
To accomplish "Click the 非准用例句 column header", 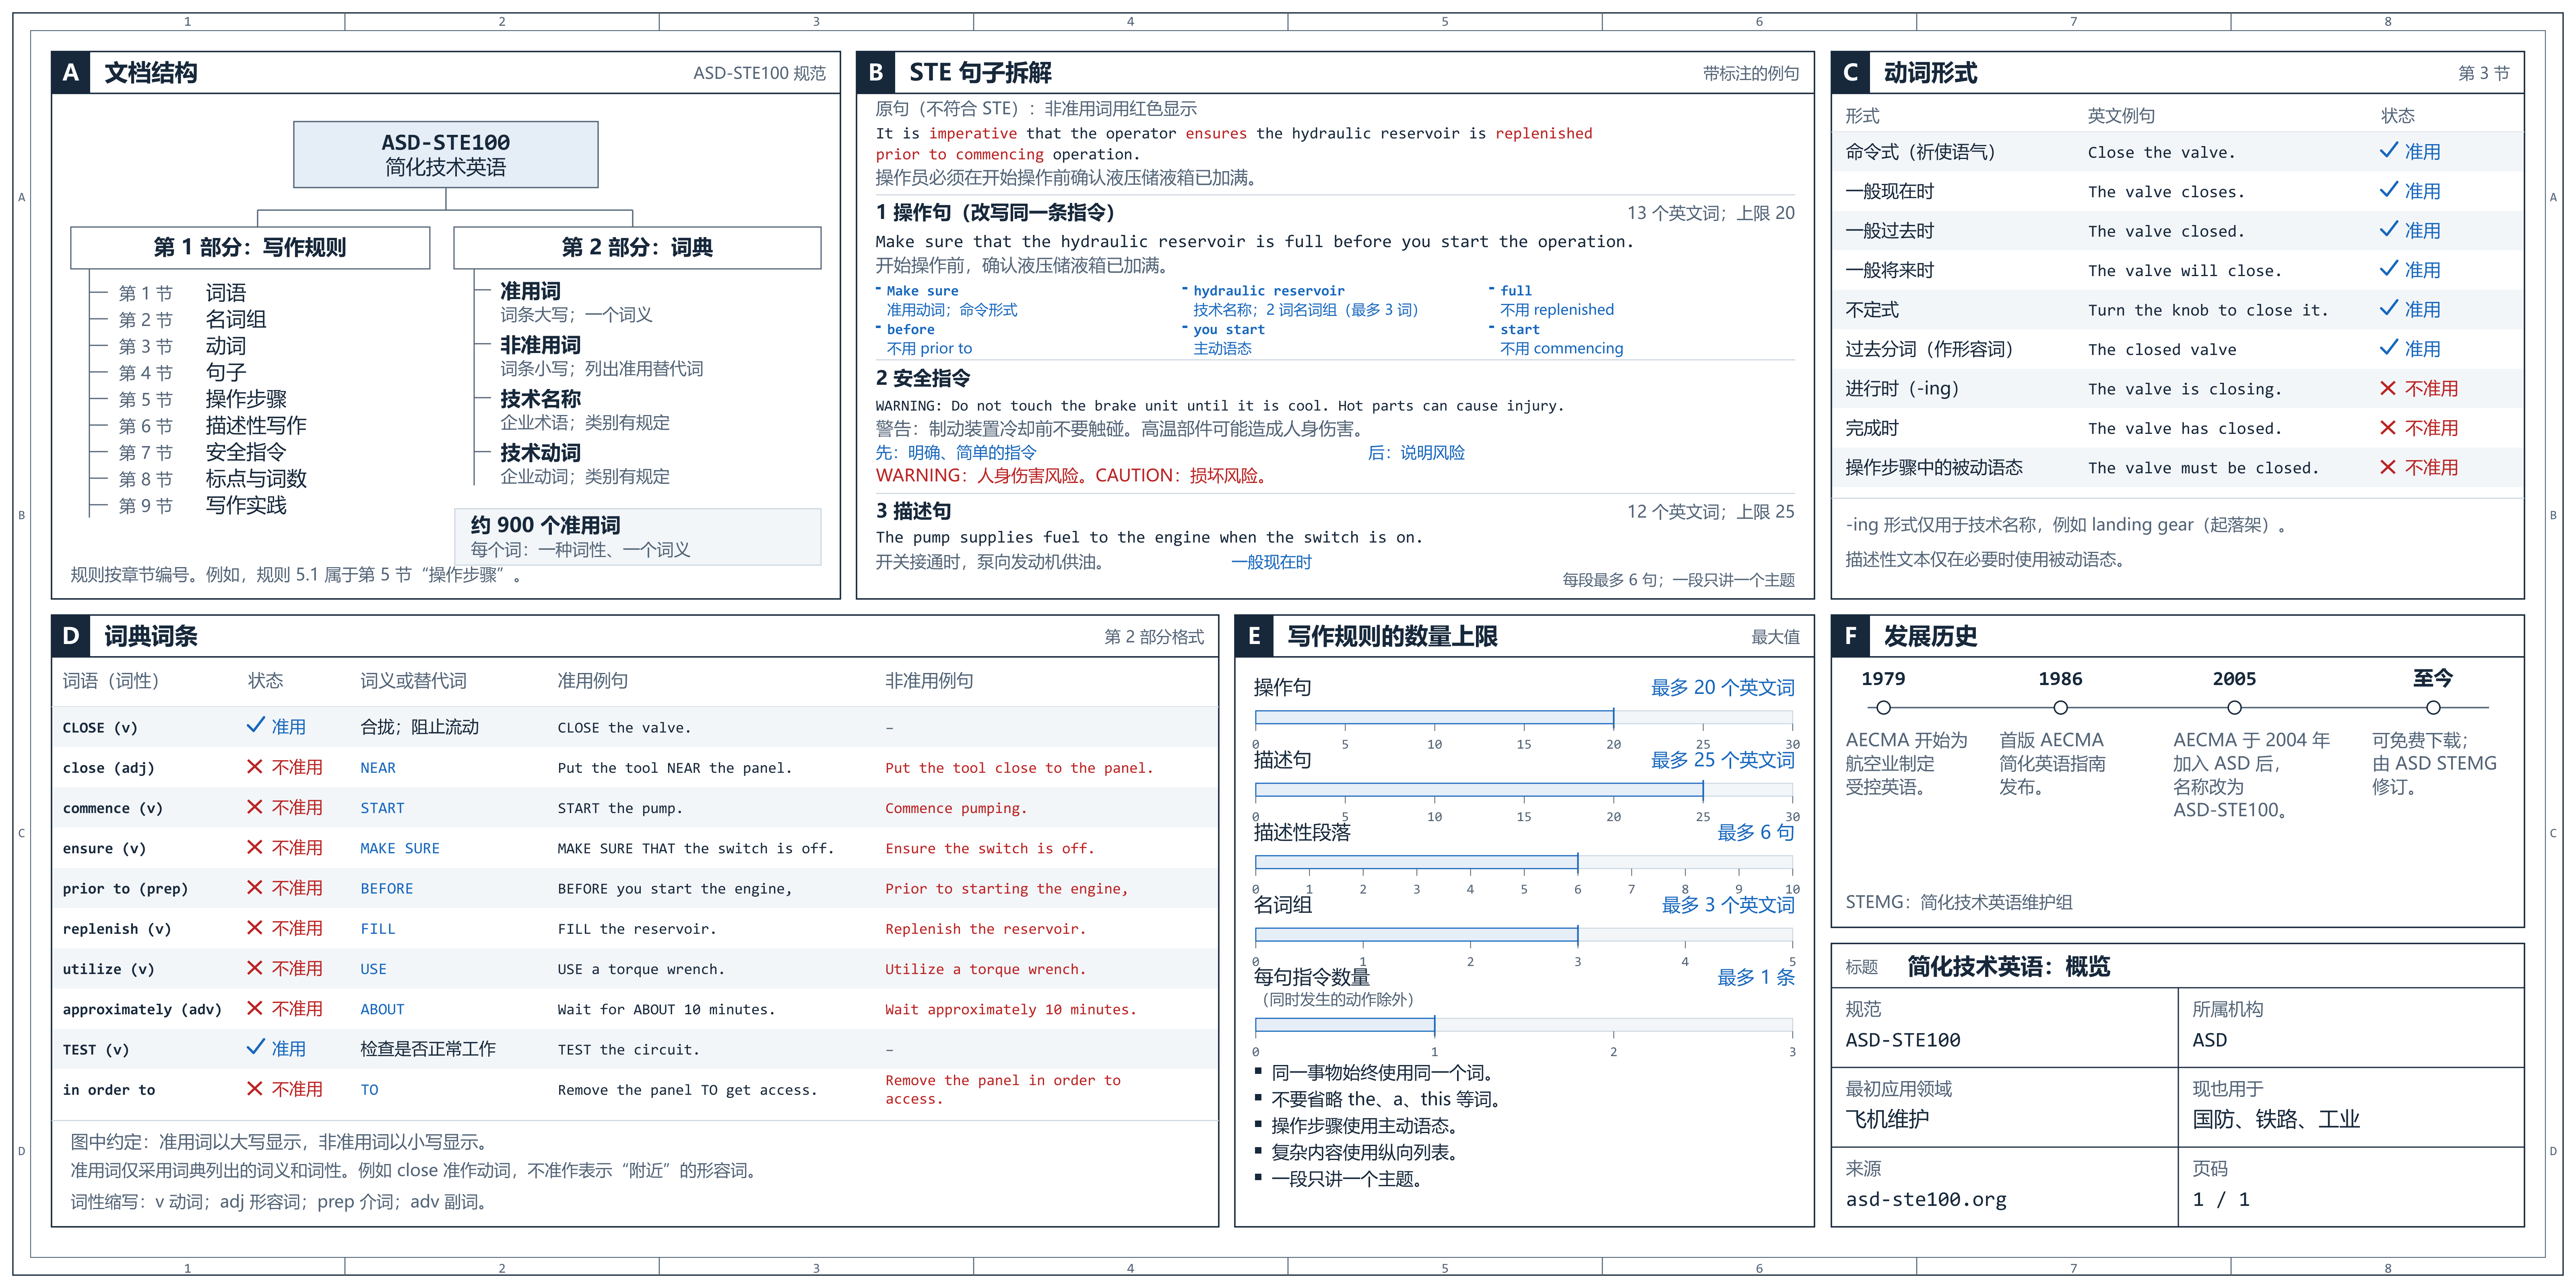I will (929, 681).
